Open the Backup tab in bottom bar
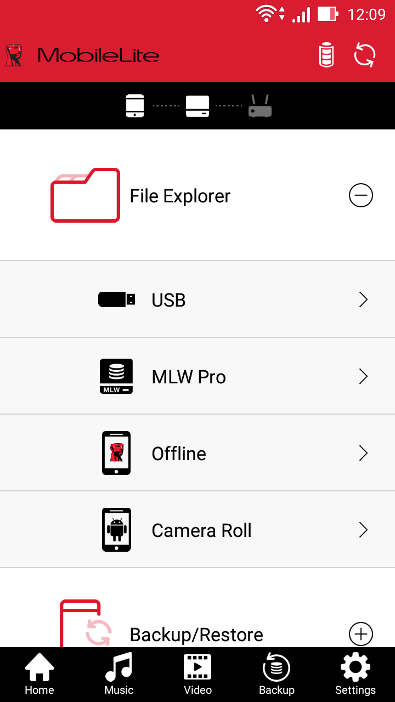Viewport: 395px width, 702px height. (x=276, y=675)
